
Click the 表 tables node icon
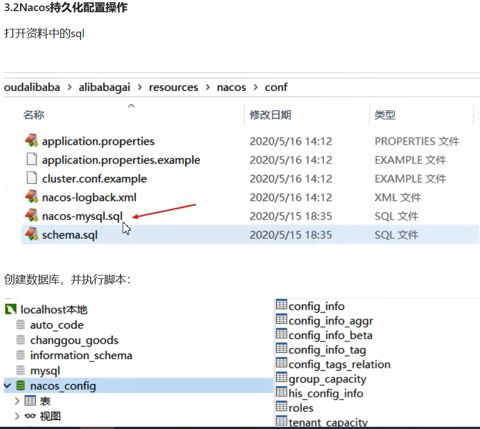click(31, 401)
